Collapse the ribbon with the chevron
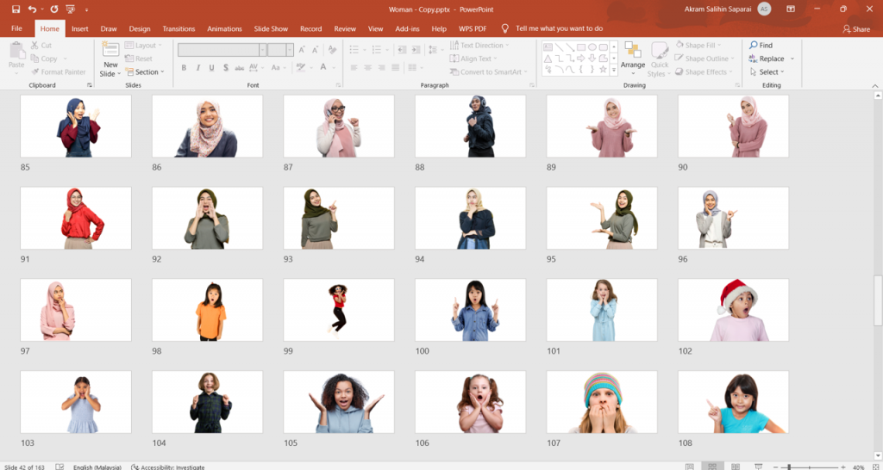This screenshot has width=883, height=470. pos(874,85)
